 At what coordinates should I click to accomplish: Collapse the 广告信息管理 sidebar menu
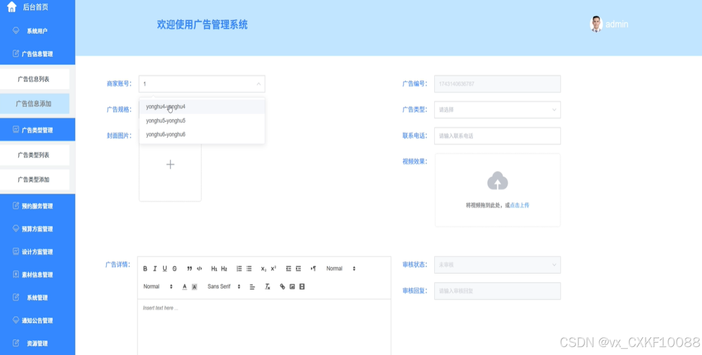pyautogui.click(x=38, y=54)
